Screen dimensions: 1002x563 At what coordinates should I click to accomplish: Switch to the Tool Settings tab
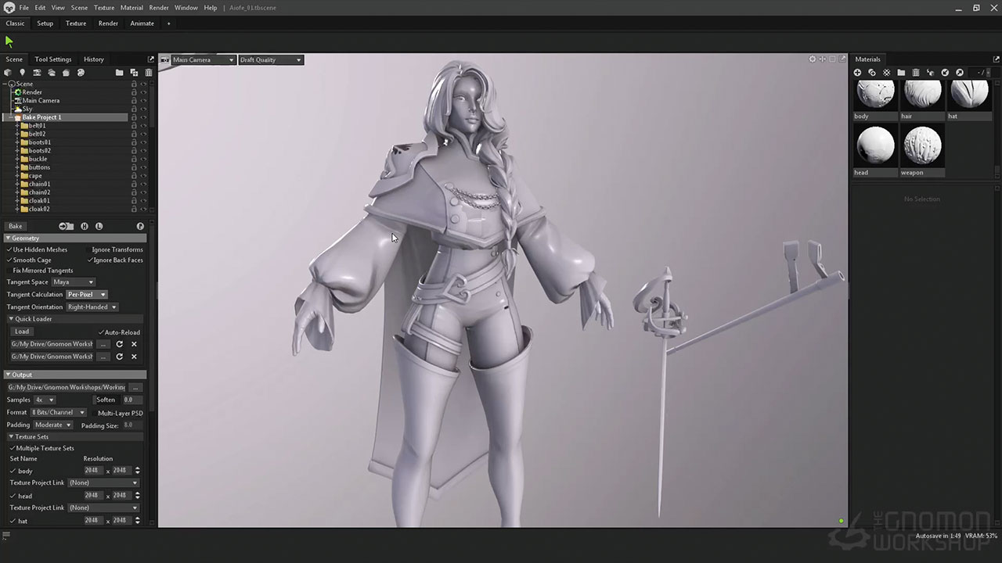pos(52,59)
